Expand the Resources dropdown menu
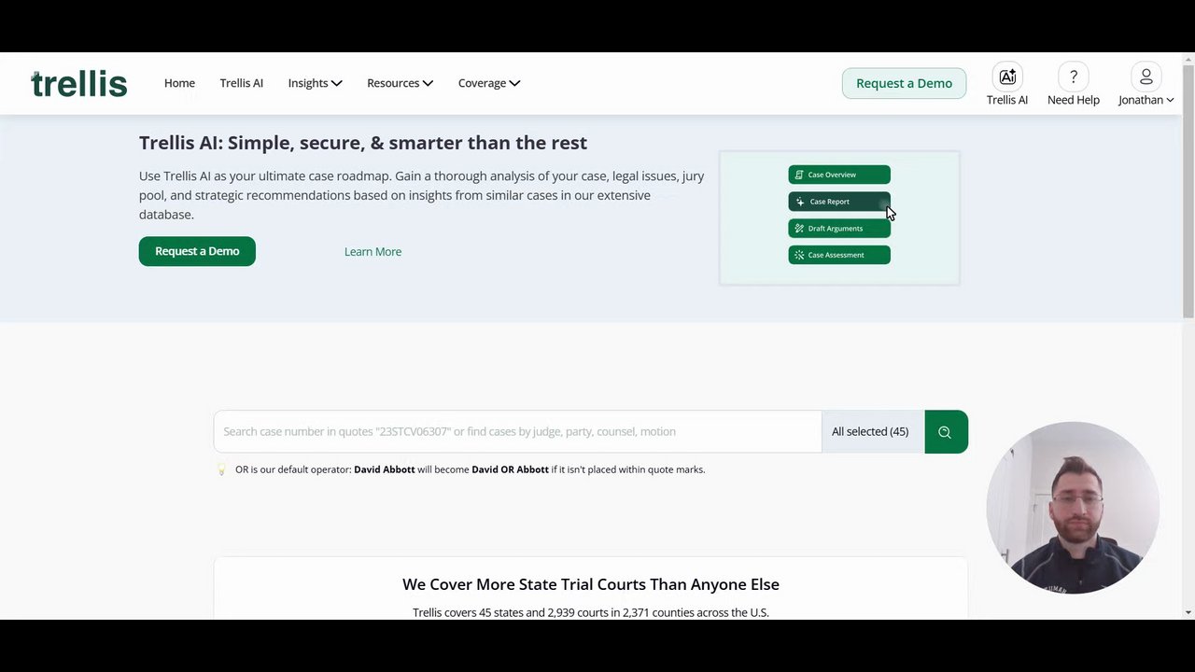Screen dimensions: 1195x672 [x=400, y=83]
